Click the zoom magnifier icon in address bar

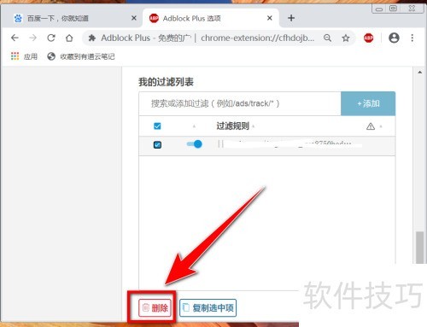(328, 38)
